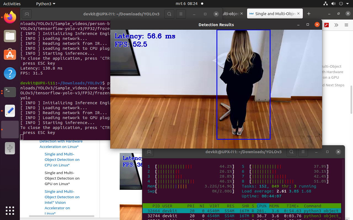Click the Firefox page vertical scrollbar

(x=351, y=99)
